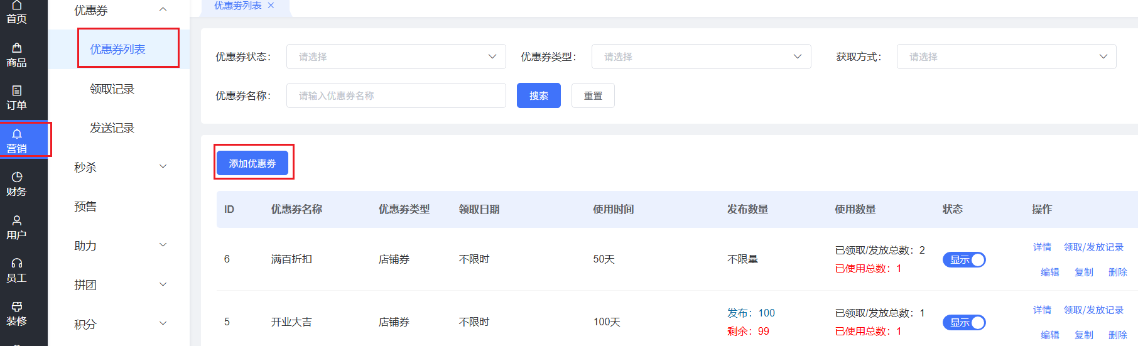The width and height of the screenshot is (1138, 346).
Task: Expand the 助力 submenu
Action: 163,245
